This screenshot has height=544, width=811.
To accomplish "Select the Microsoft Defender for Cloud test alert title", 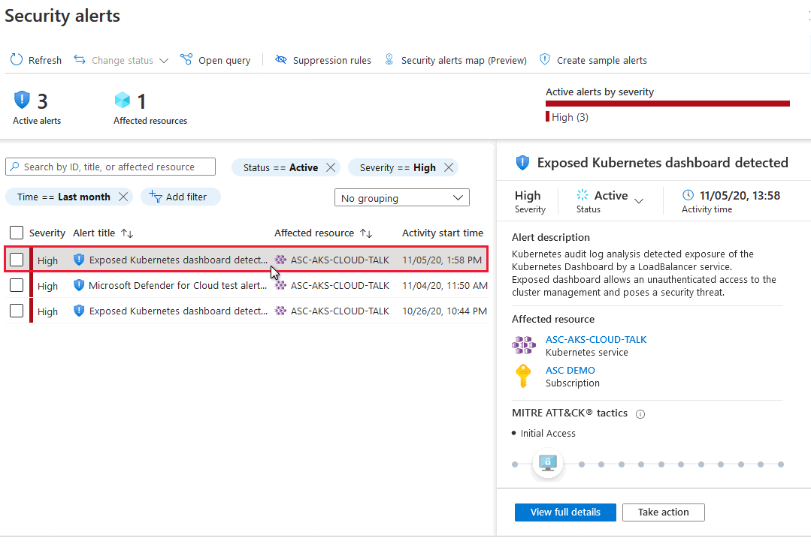I will click(x=177, y=285).
